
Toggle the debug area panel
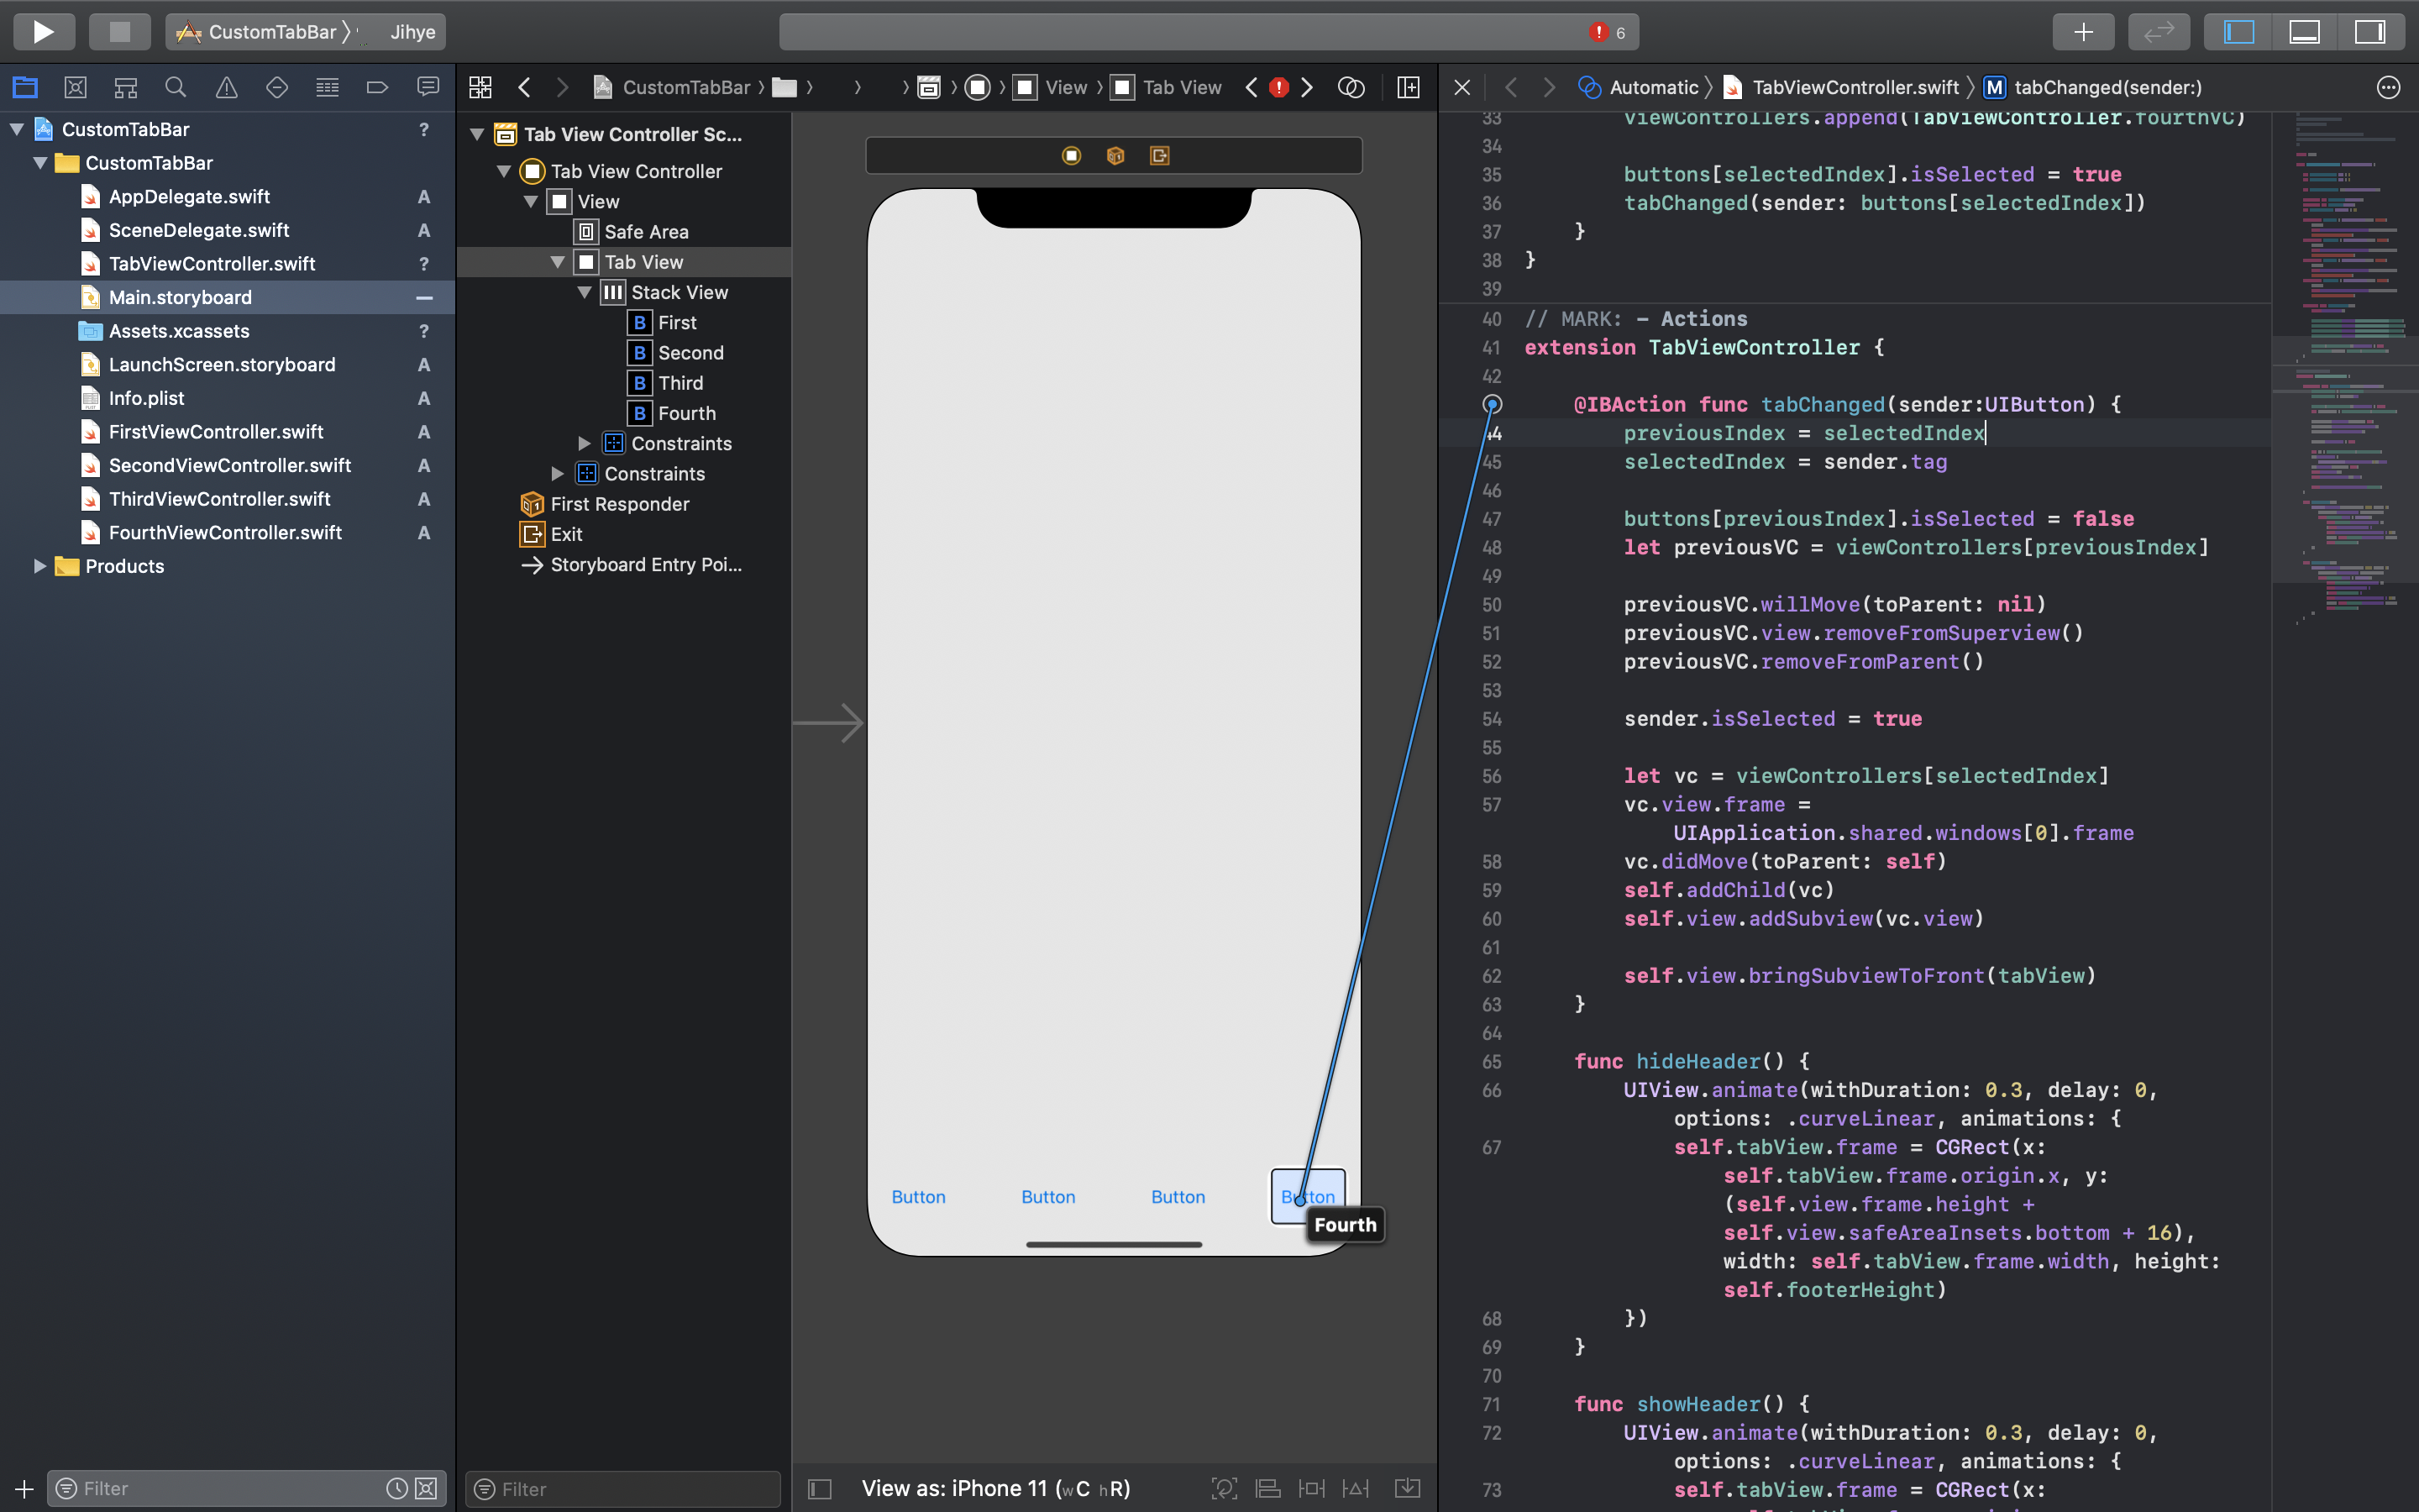pos(2305,32)
